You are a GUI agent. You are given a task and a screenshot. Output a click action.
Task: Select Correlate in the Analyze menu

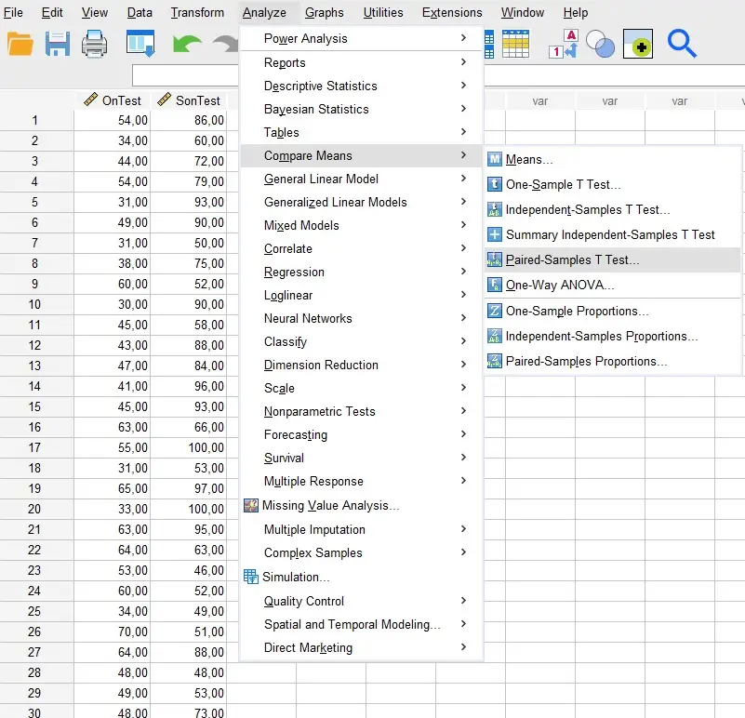click(x=362, y=248)
